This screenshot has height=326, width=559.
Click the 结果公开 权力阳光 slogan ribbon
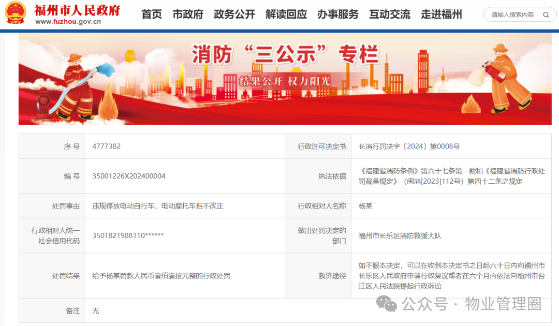pos(277,81)
